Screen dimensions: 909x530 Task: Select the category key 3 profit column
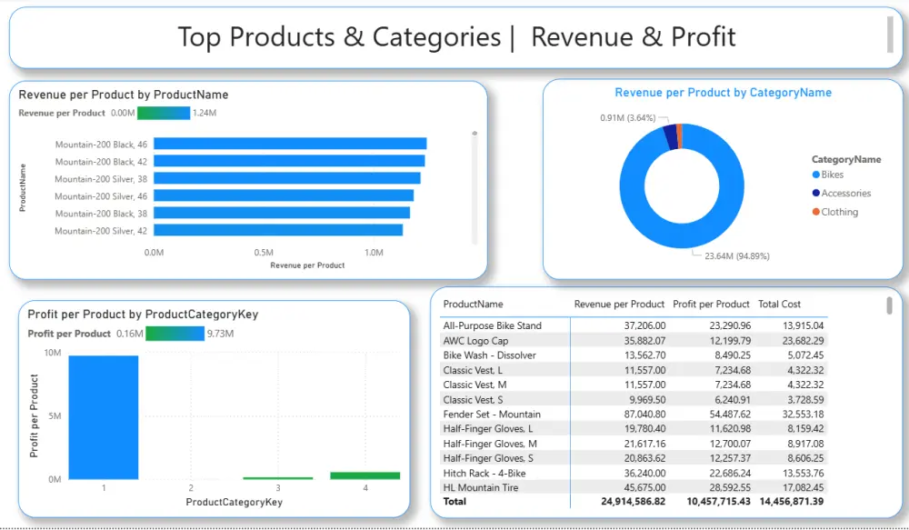coord(278,478)
